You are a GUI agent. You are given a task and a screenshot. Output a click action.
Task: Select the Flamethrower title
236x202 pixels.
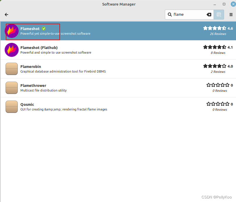point(33,85)
